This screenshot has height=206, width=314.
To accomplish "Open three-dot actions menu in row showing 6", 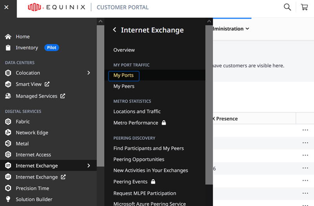I will point(305,168).
